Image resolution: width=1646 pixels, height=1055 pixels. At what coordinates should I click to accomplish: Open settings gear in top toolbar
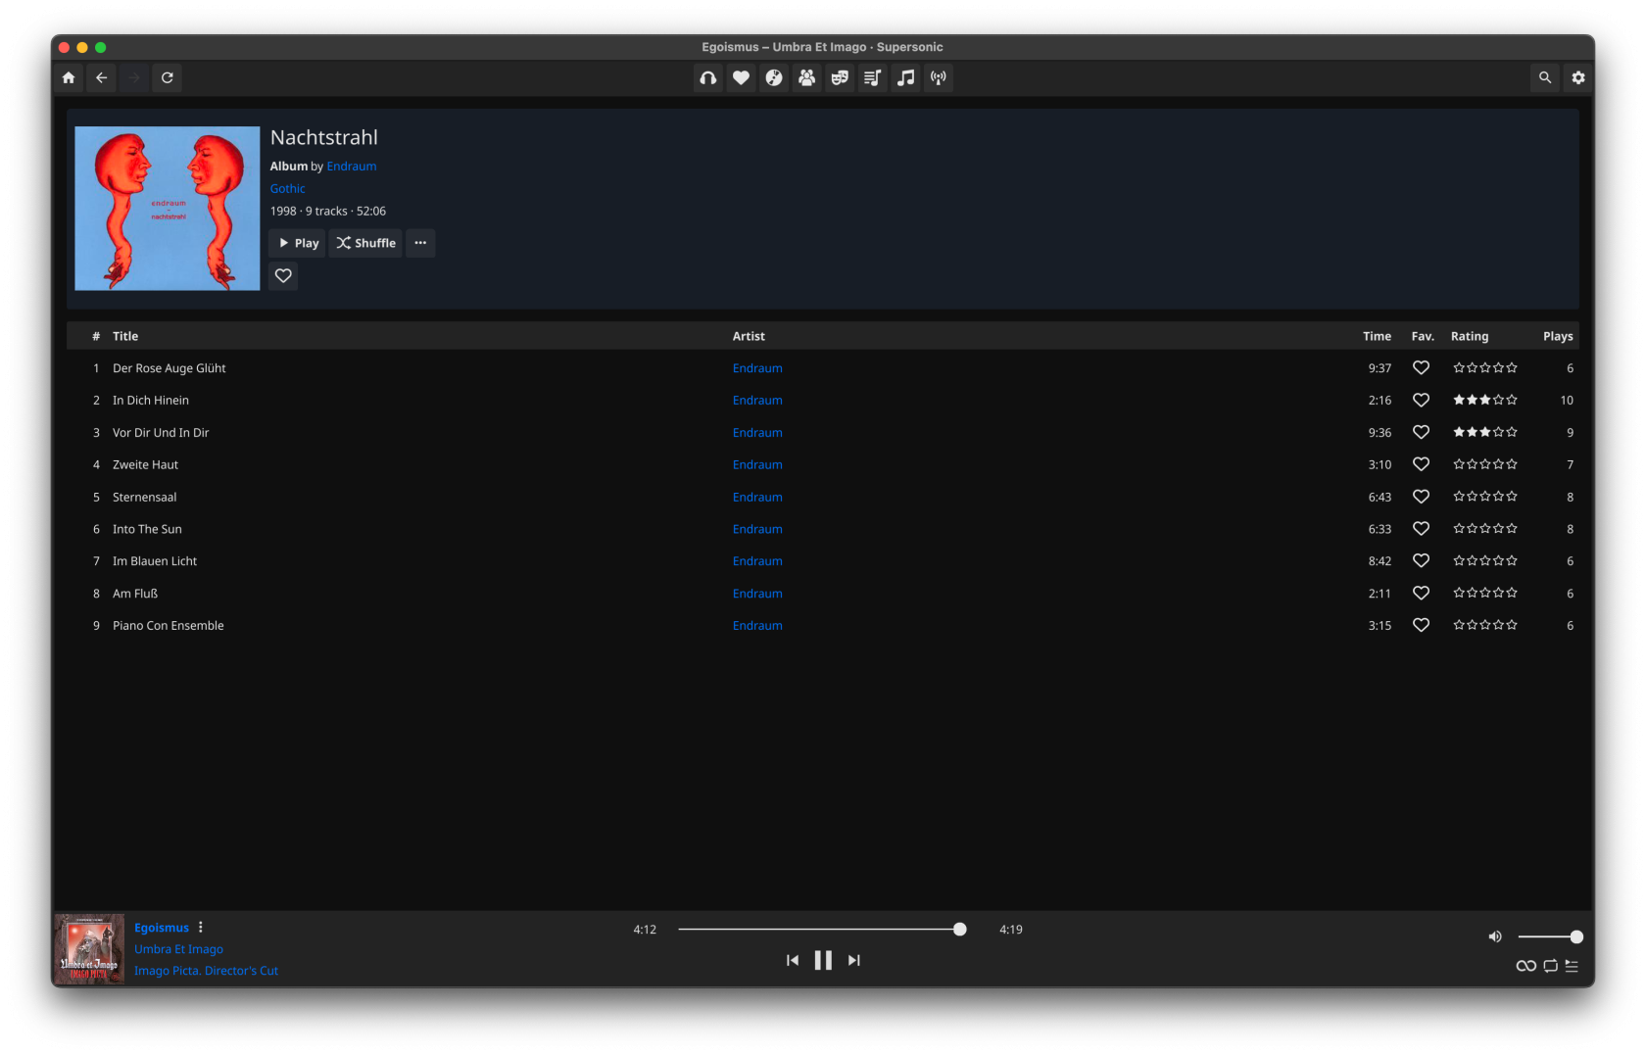[x=1577, y=78]
